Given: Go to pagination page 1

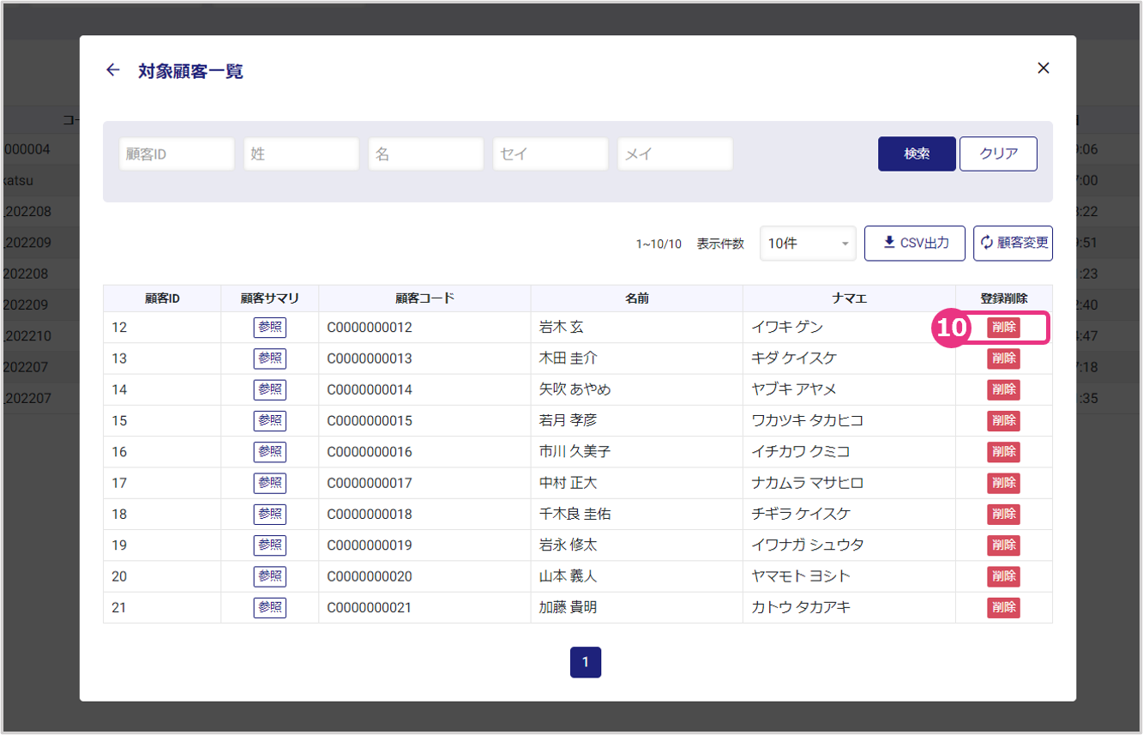Looking at the screenshot, I should pos(586,662).
